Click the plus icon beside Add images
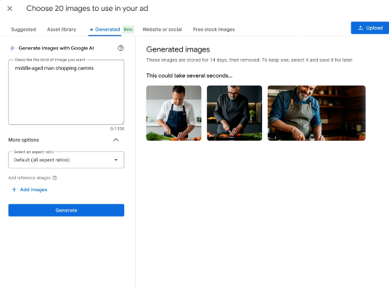The width and height of the screenshot is (389, 287). [x=14, y=190]
